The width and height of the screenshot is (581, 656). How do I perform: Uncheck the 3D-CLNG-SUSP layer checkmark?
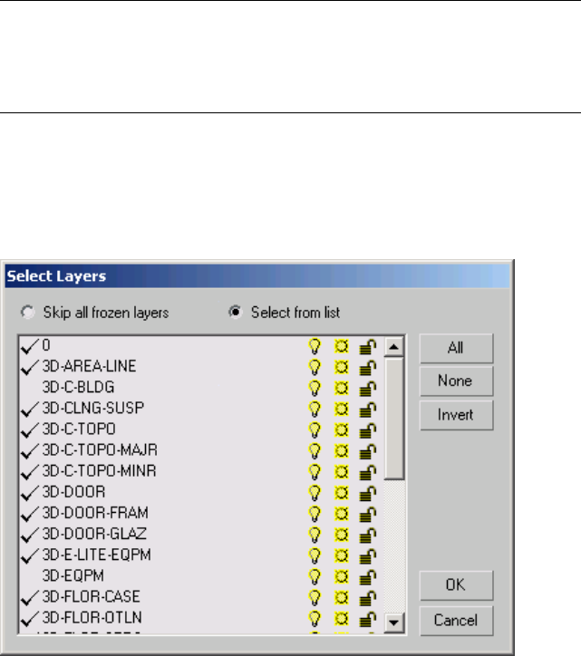29,410
